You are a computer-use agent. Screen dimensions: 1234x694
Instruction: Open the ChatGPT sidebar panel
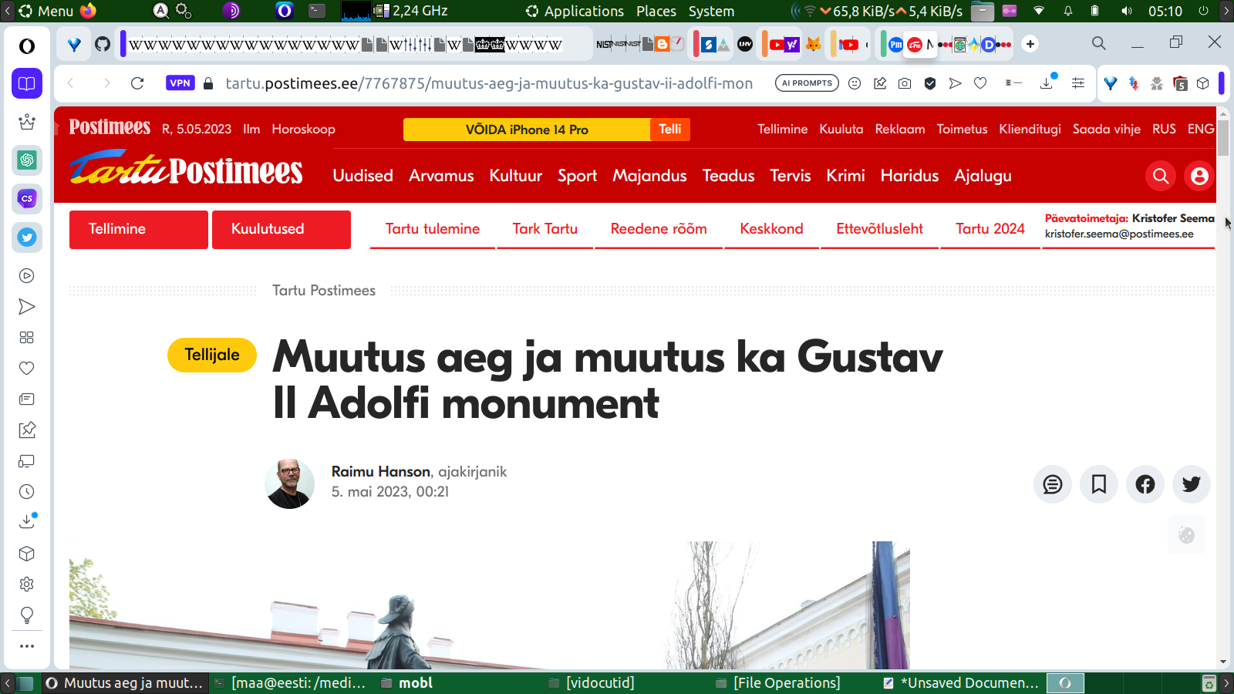coord(27,160)
